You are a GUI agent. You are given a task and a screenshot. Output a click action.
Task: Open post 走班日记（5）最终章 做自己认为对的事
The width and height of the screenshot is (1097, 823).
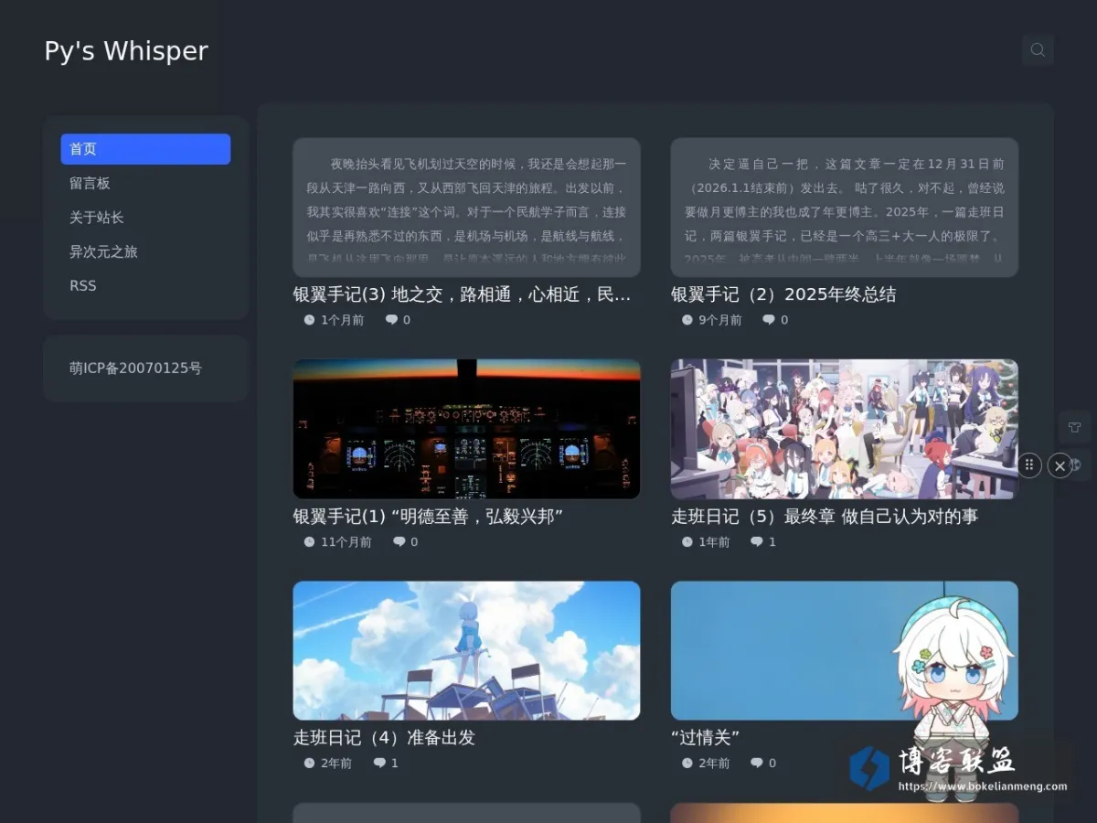point(825,517)
